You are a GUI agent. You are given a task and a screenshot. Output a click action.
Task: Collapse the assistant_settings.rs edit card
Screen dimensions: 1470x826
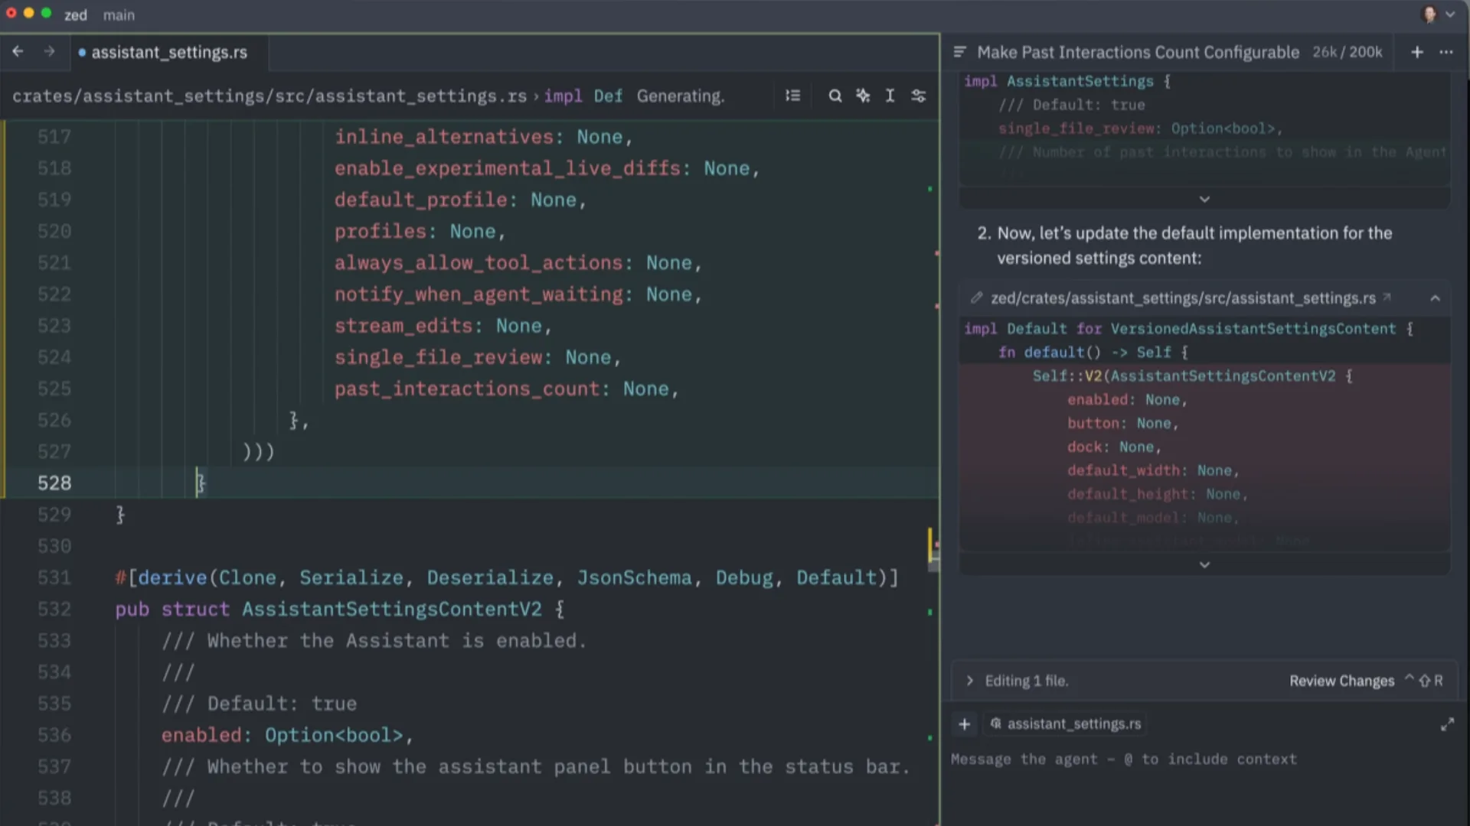(x=1436, y=298)
